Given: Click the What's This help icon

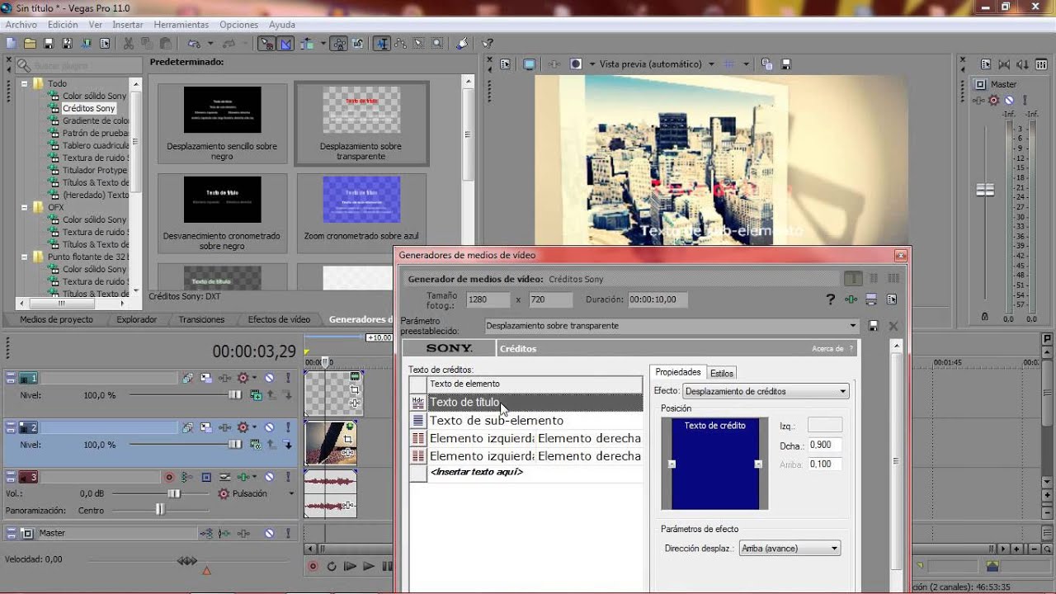Looking at the screenshot, I should click(488, 43).
